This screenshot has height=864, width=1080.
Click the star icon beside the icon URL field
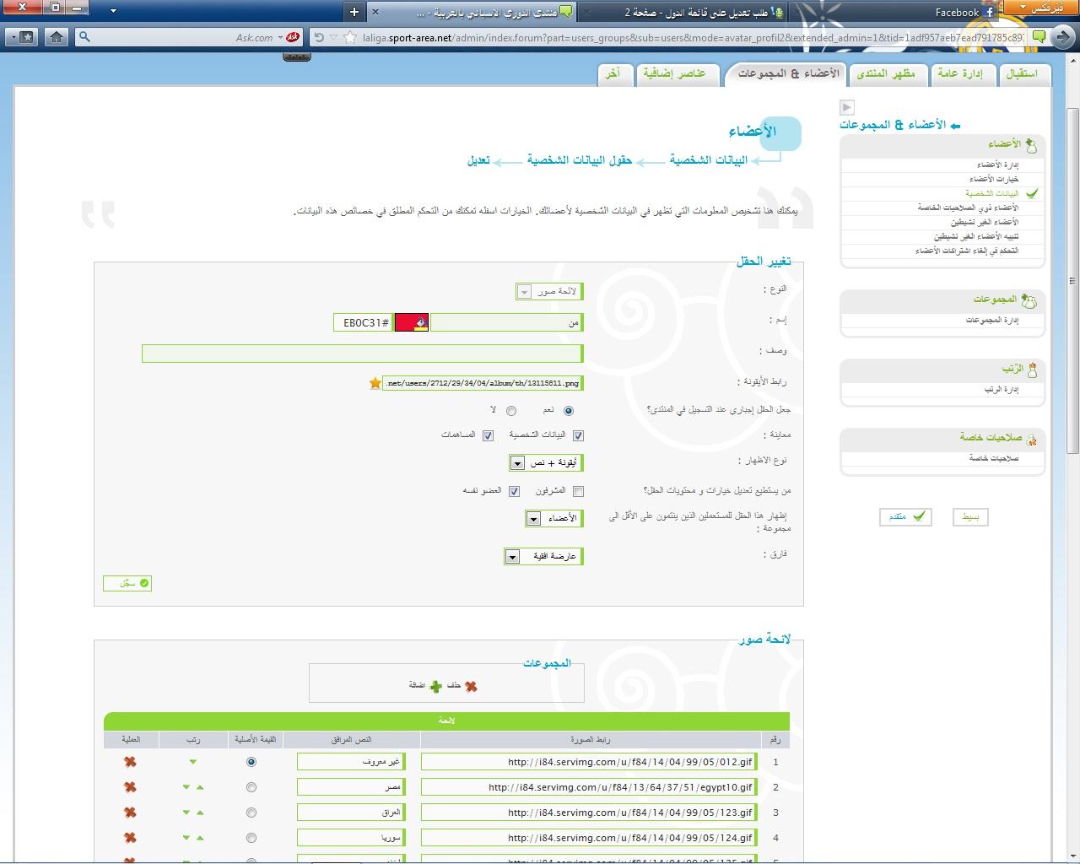375,383
